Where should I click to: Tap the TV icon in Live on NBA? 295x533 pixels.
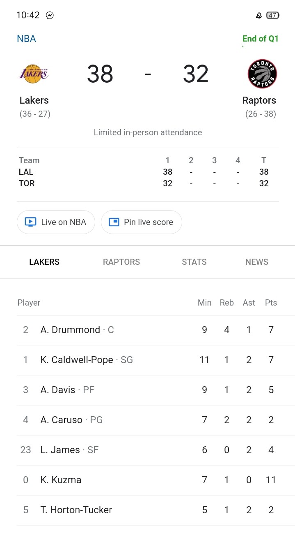point(31,222)
